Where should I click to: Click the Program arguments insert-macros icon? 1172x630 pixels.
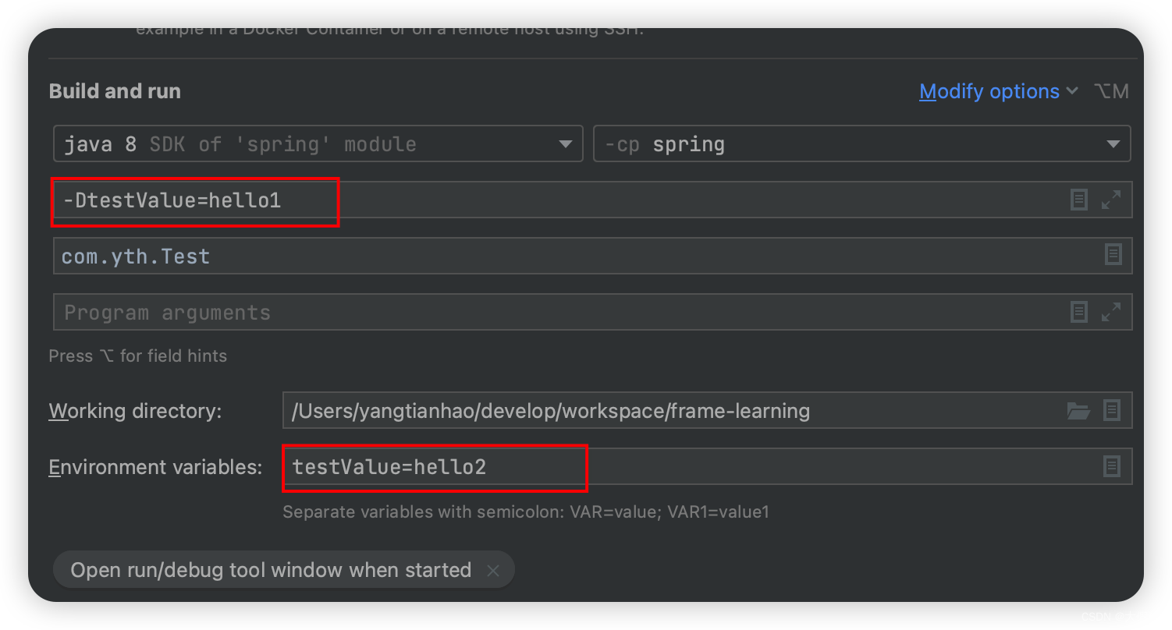click(1078, 312)
